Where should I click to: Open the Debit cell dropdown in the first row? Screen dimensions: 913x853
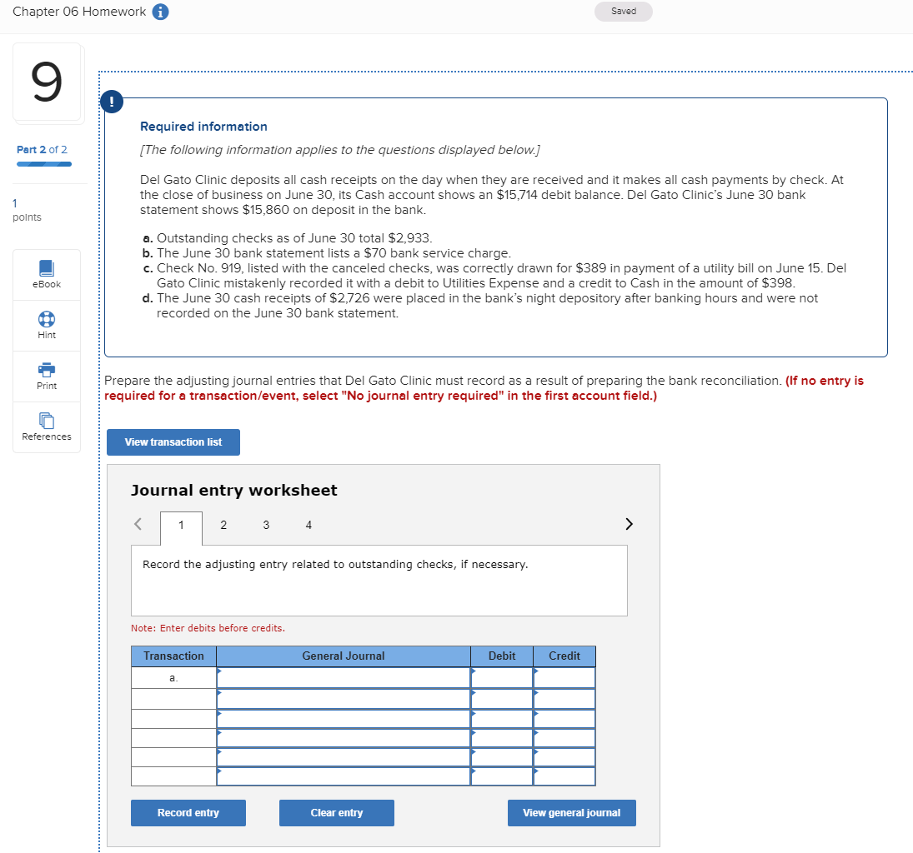click(x=501, y=677)
